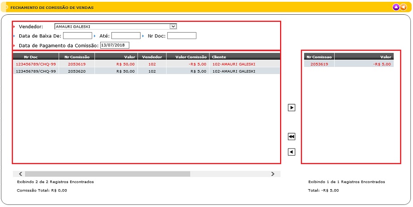Edit the Data de Pagamento da Comissão field
413x207 pixels.
(x=115, y=45)
